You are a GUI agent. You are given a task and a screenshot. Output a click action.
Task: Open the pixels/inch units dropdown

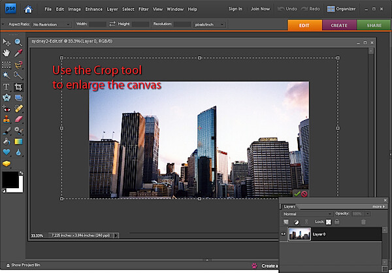coord(209,25)
